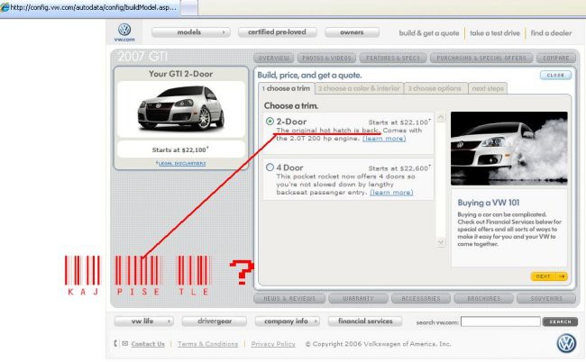Viewport: 586px width, 362px height.
Task: Open Terms & Conditions link
Action: 207,344
